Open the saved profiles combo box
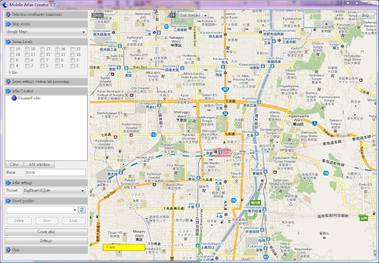 [x=42, y=210]
